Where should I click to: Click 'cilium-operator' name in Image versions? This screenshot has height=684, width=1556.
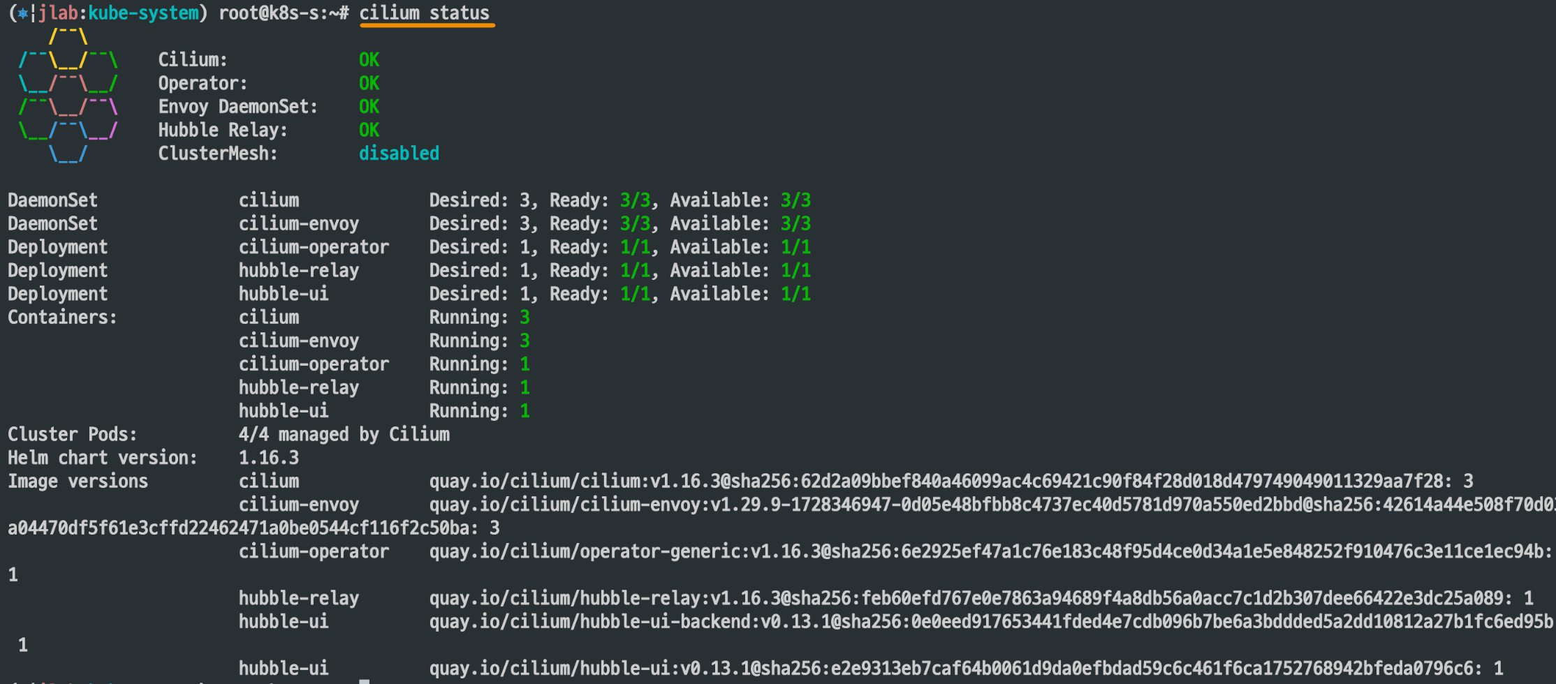coord(314,551)
